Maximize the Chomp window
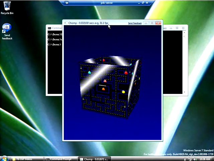Screen dimensions: 214x161 tap(152, 23)
